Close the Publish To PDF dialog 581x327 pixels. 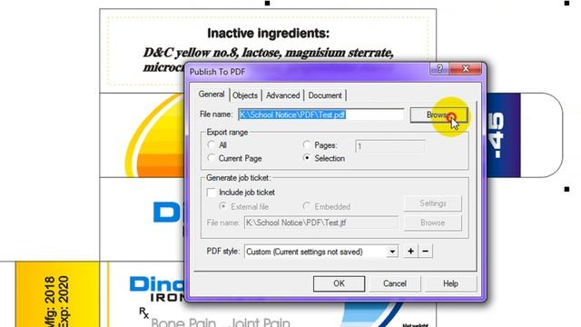coord(466,69)
